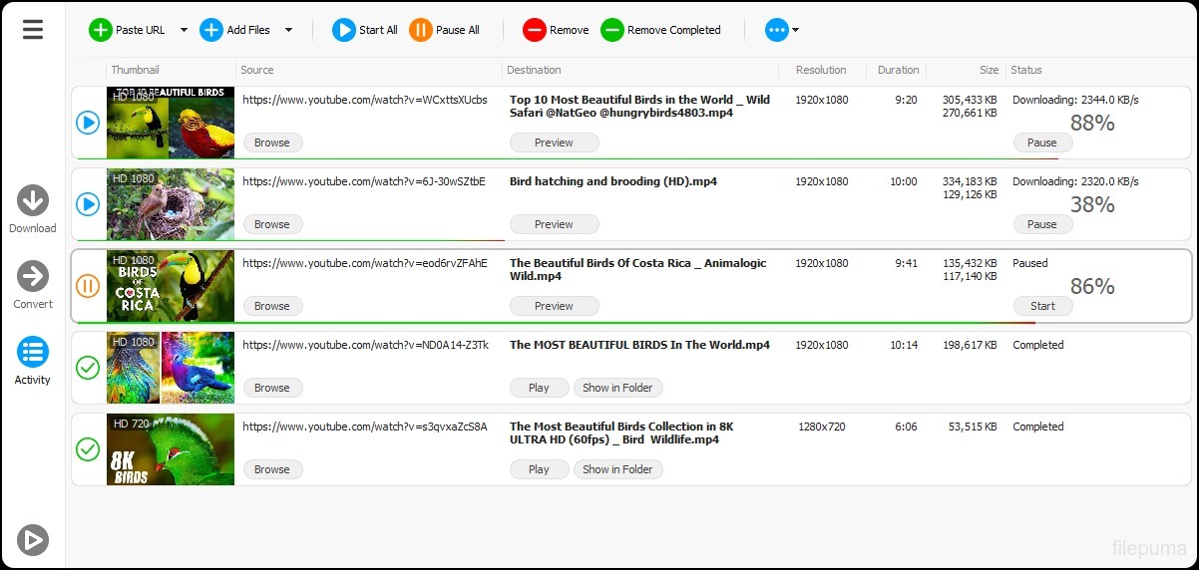Expand the Paste URL dropdown arrow
Image resolution: width=1199 pixels, height=570 pixels.
click(x=184, y=30)
